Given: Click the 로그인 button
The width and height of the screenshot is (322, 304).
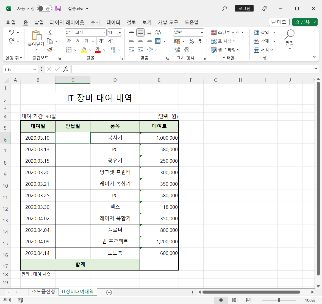Looking at the screenshot, I should [x=244, y=9].
